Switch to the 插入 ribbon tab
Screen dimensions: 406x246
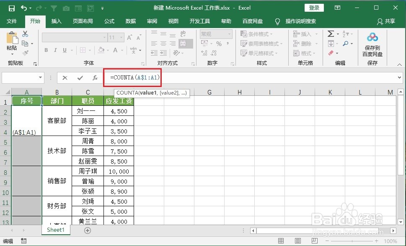point(57,21)
